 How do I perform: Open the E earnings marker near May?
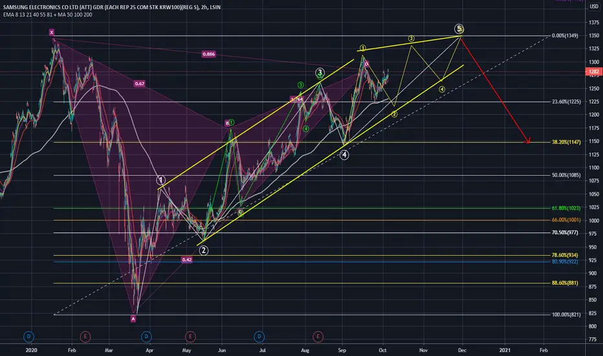(190, 337)
